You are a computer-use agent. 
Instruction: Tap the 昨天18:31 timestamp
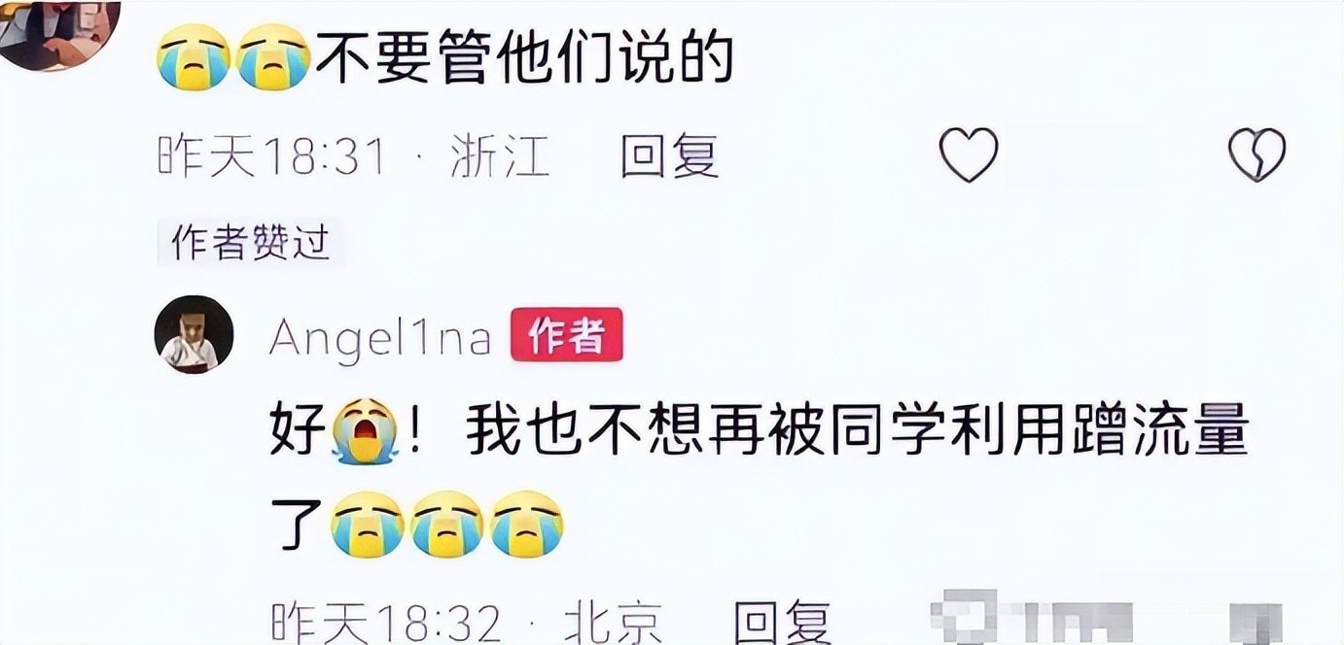(272, 155)
